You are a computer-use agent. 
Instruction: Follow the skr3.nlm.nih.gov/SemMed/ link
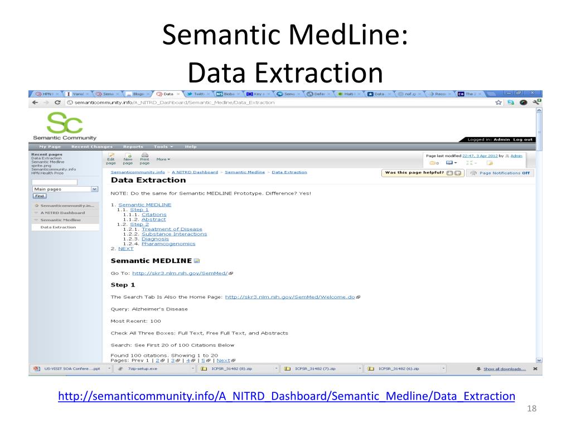coord(180,273)
